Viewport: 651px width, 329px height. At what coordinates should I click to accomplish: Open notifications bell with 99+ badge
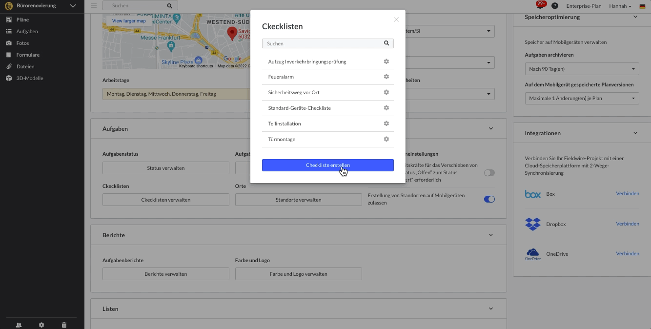click(541, 5)
